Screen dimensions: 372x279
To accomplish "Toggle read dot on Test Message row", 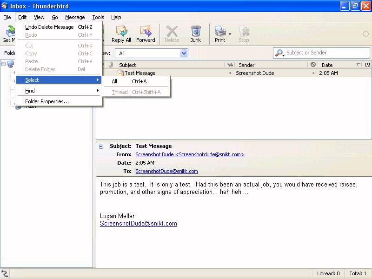I will [230, 73].
